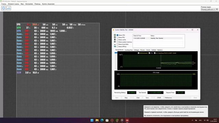Switch to the Statistics tab
The height and width of the screenshot is (123, 219).
click(x=160, y=50)
